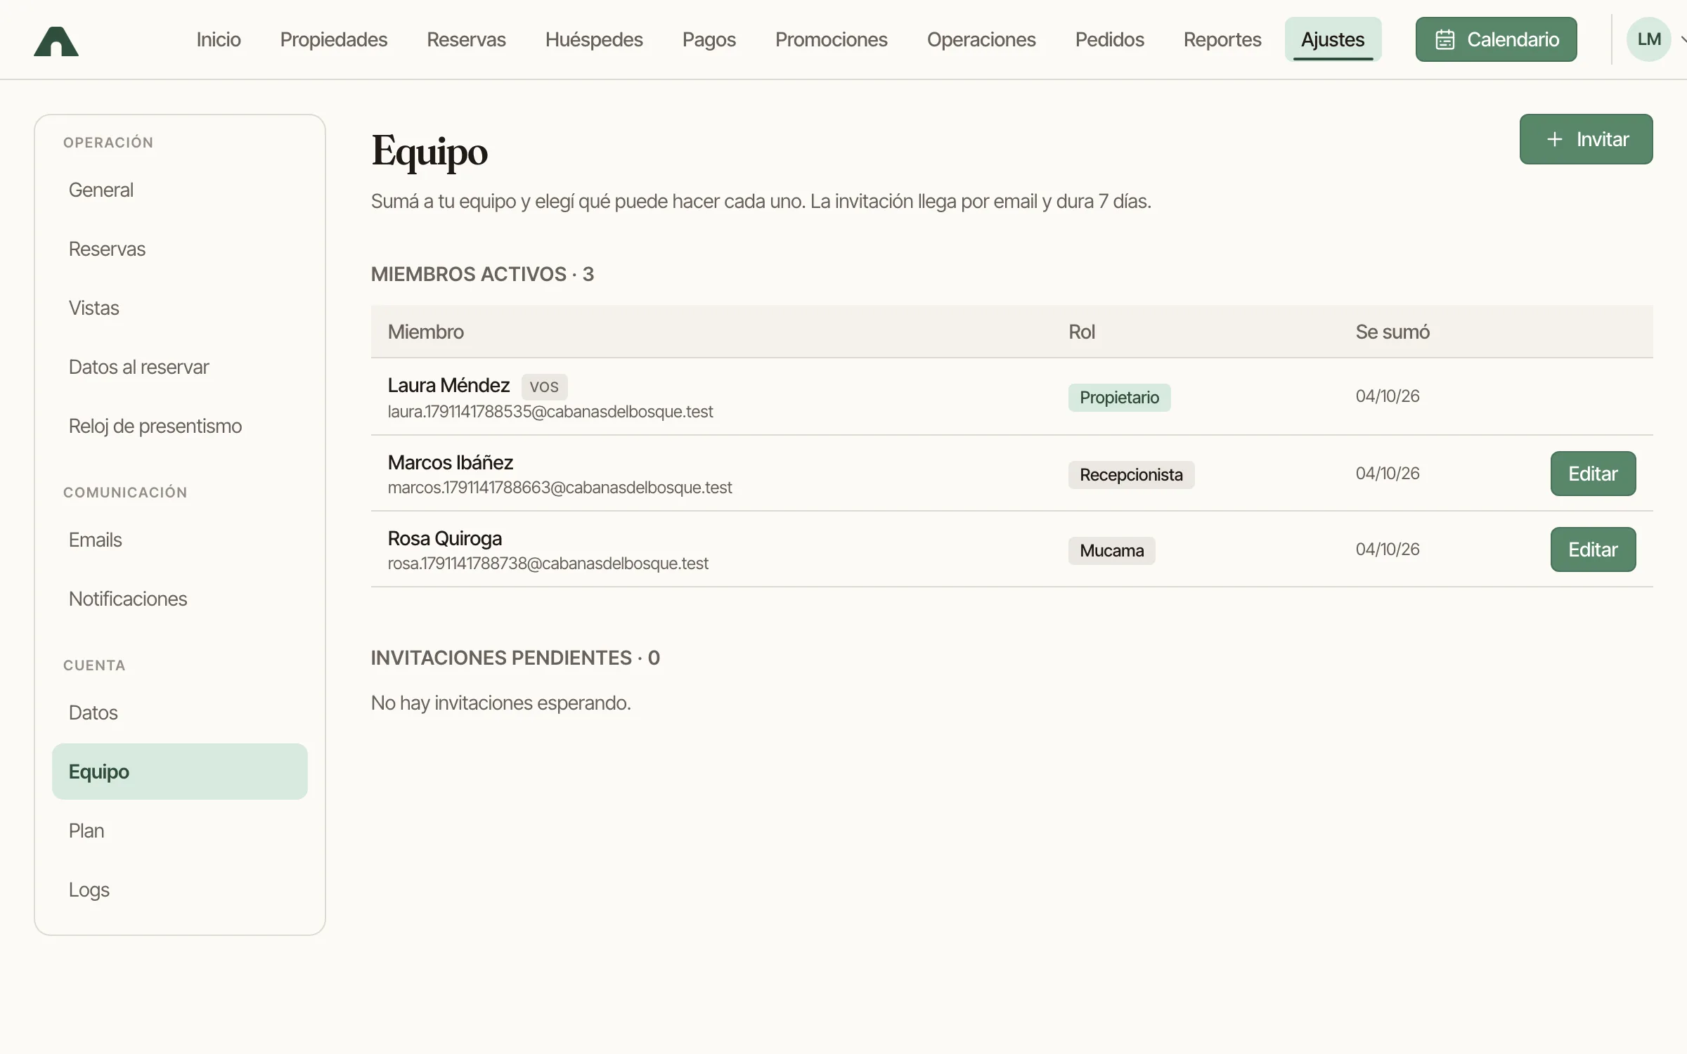Click the calendar icon in Calendario button
Viewport: 1687px width, 1054px height.
pyautogui.click(x=1445, y=39)
